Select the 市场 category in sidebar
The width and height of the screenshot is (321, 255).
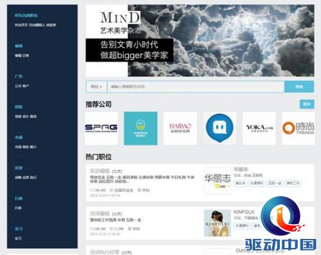pyautogui.click(x=19, y=137)
